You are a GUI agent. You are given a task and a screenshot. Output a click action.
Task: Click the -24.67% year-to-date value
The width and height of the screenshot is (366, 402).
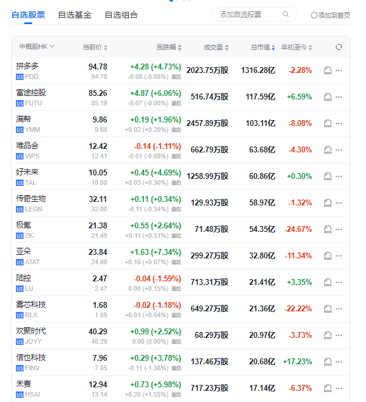click(x=298, y=229)
